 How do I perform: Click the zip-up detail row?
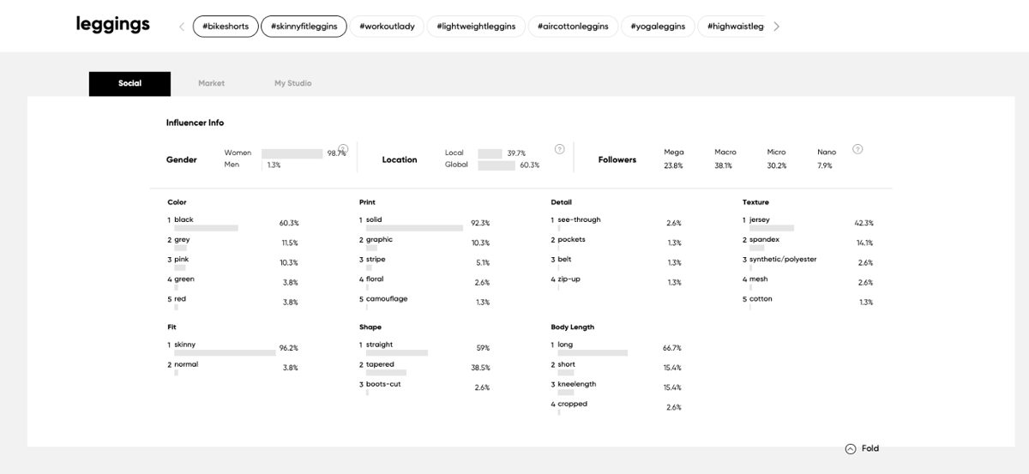pyautogui.click(x=617, y=282)
